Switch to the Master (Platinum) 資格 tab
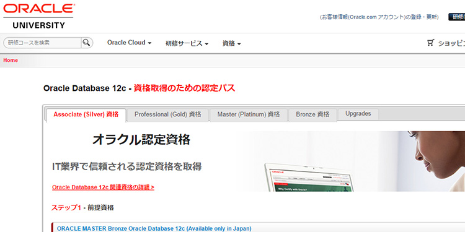This screenshot has width=465, height=232. coord(249,114)
